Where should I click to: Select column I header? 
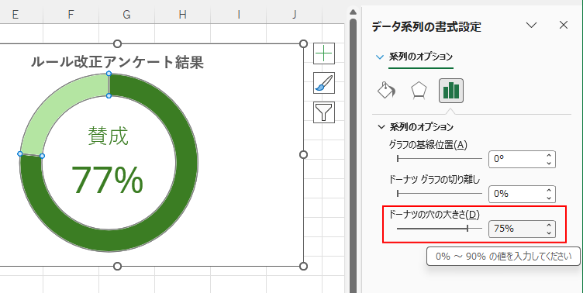pos(238,15)
